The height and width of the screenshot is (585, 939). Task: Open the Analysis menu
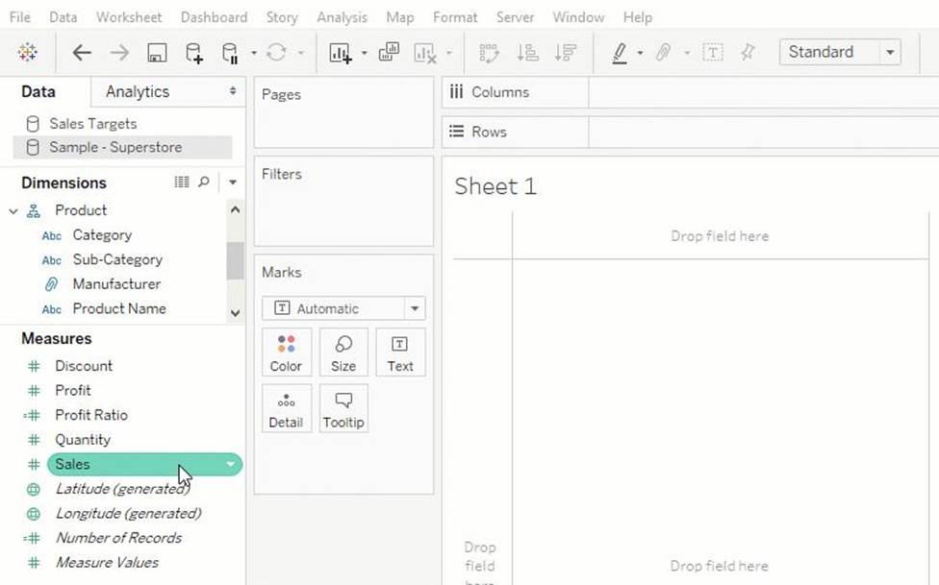click(342, 17)
